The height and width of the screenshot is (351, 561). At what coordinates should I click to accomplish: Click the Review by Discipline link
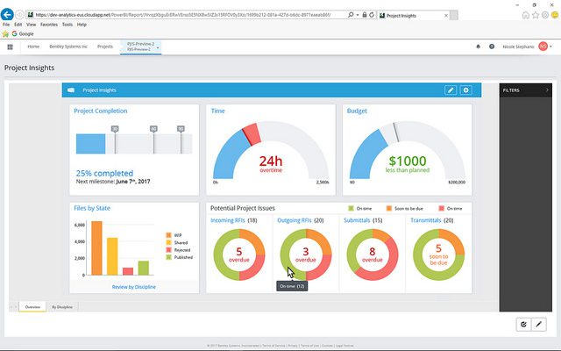tap(136, 286)
